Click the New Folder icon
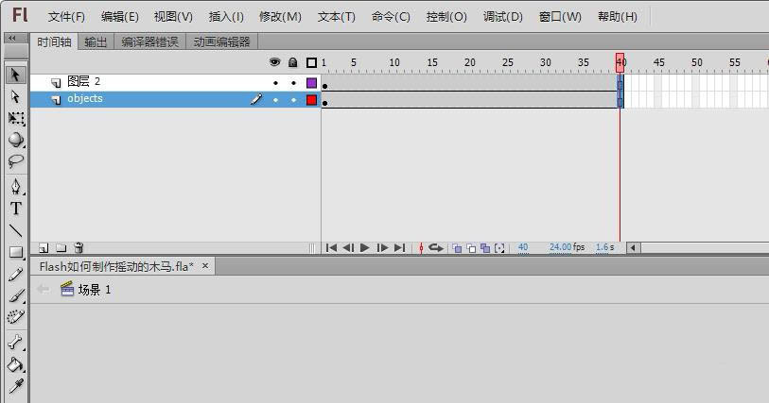The width and height of the screenshot is (769, 403). (x=61, y=248)
